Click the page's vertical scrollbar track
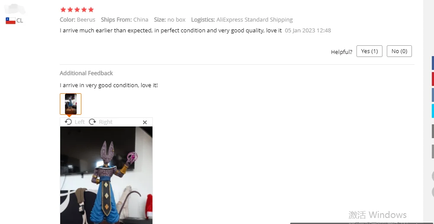The height and width of the screenshot is (224, 434). [427, 112]
